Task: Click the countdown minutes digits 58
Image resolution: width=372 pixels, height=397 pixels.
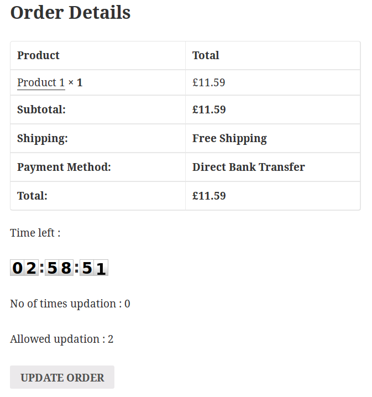Action: pos(59,268)
